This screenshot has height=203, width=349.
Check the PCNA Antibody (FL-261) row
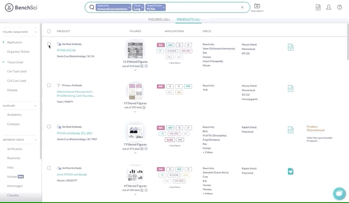coord(49,127)
